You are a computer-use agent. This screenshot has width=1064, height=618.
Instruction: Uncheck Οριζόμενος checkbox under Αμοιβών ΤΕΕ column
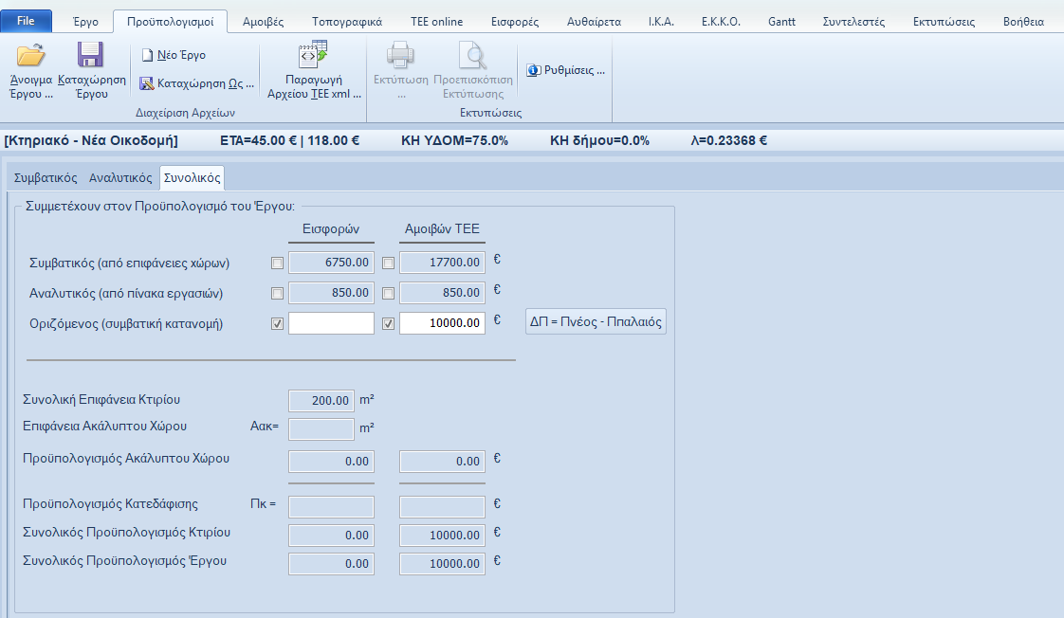388,323
